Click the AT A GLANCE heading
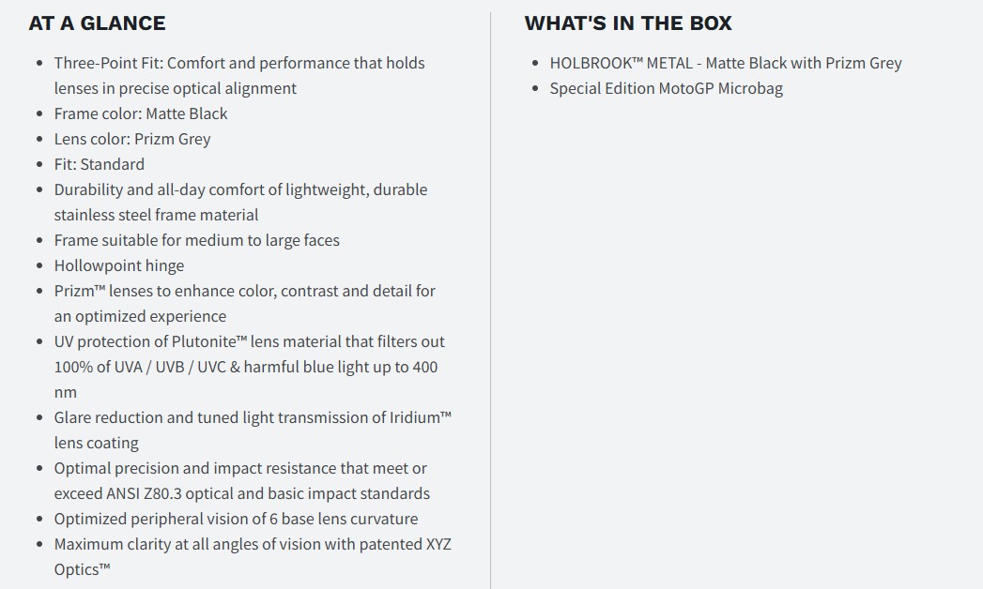983x589 pixels. tap(97, 23)
